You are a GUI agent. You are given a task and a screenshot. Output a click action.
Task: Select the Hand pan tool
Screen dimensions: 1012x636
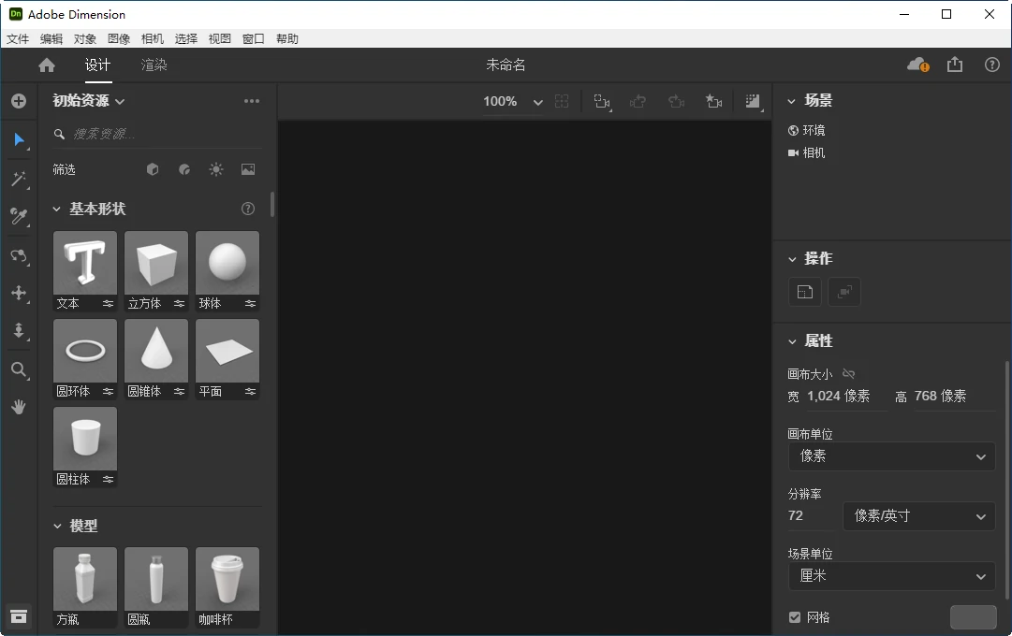(19, 407)
